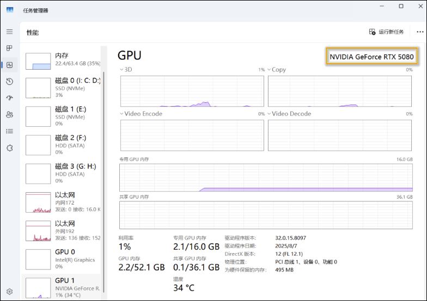Select 磁盘 0 (I: C: D:) entry
427x301 pixels.
click(63, 87)
